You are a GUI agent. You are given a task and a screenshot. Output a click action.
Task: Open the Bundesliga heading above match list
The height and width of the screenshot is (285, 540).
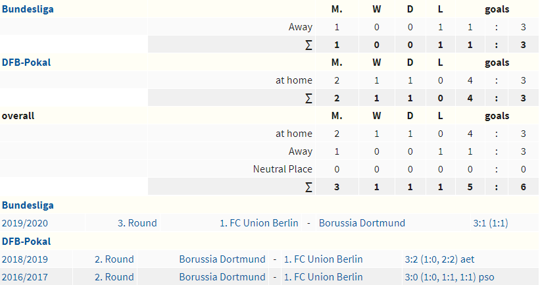coord(28,205)
